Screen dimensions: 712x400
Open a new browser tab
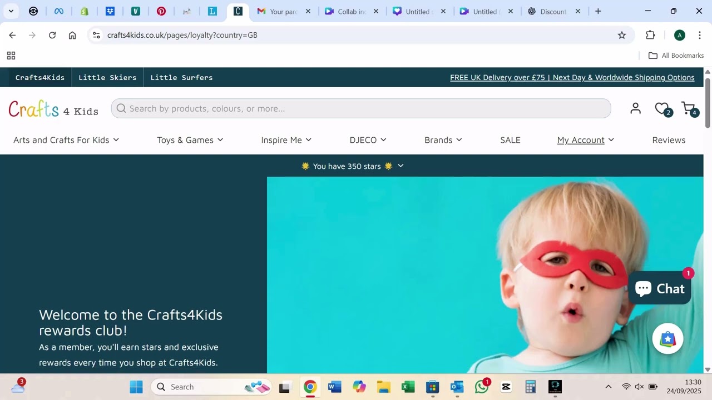[x=598, y=11]
